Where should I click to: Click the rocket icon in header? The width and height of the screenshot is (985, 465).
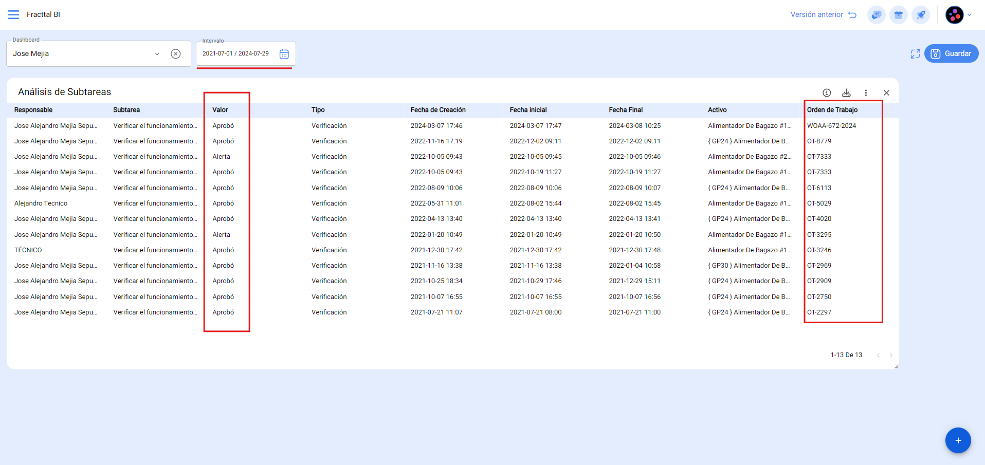[921, 15]
